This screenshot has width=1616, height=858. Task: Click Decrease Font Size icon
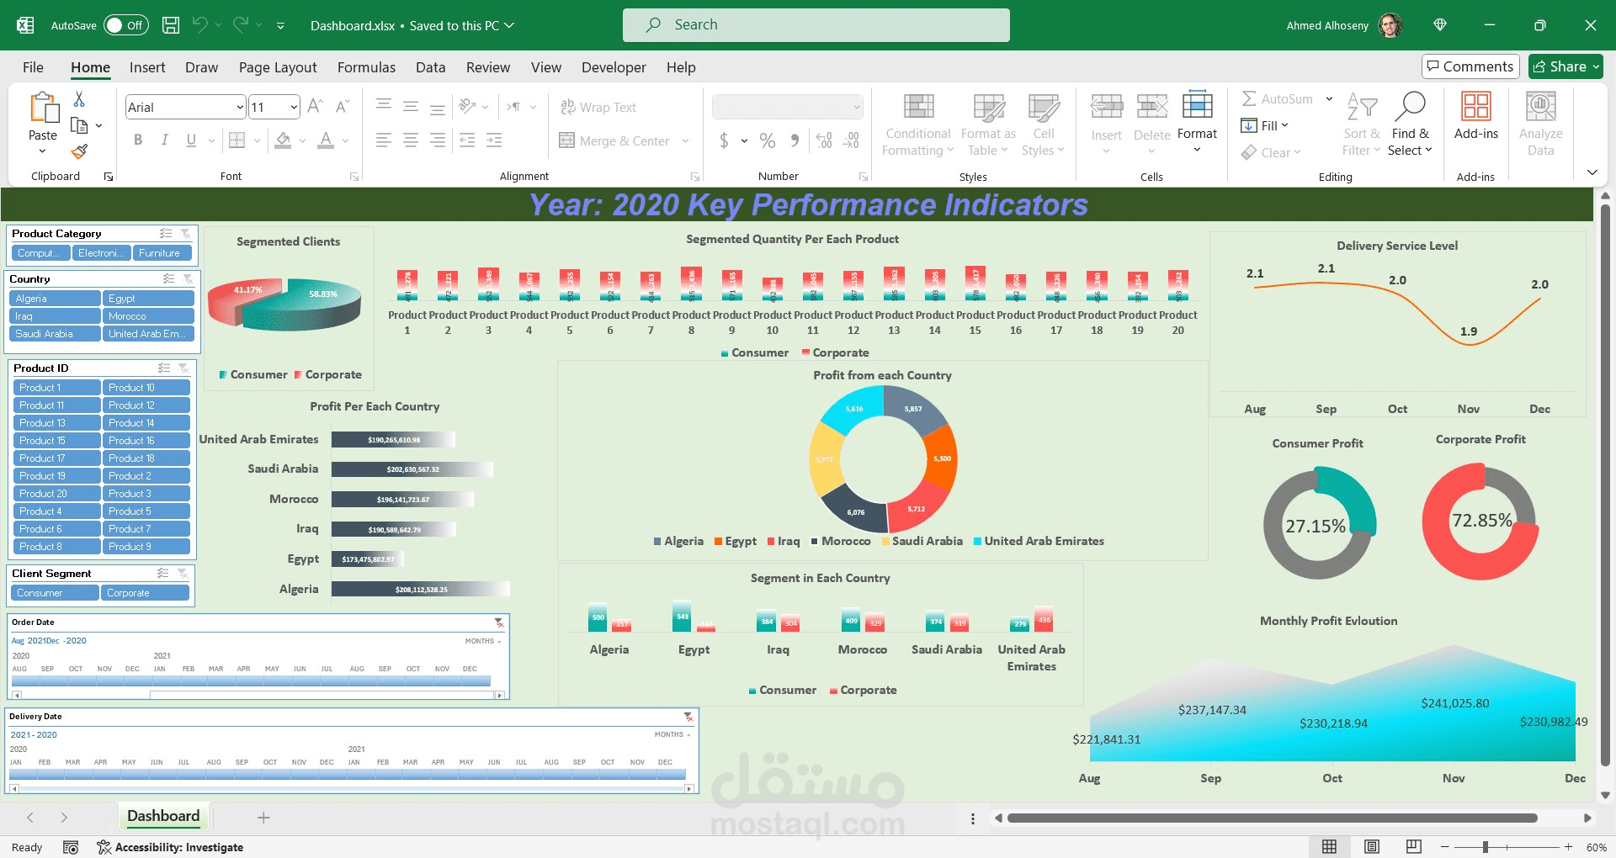point(342,107)
